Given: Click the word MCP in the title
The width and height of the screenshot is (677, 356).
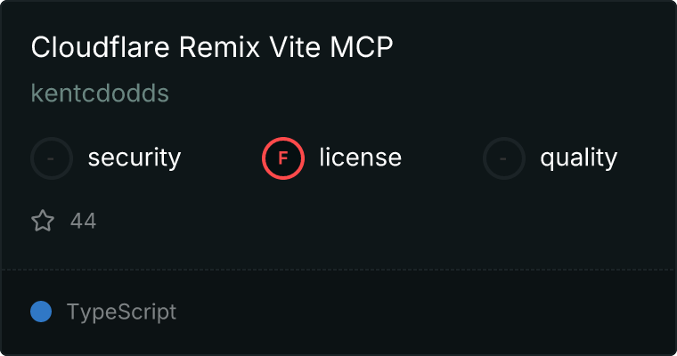Looking at the screenshot, I should pyautogui.click(x=362, y=46).
